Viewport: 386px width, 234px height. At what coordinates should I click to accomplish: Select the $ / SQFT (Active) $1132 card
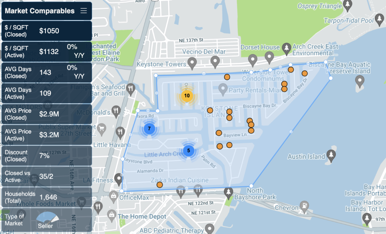[47, 52]
